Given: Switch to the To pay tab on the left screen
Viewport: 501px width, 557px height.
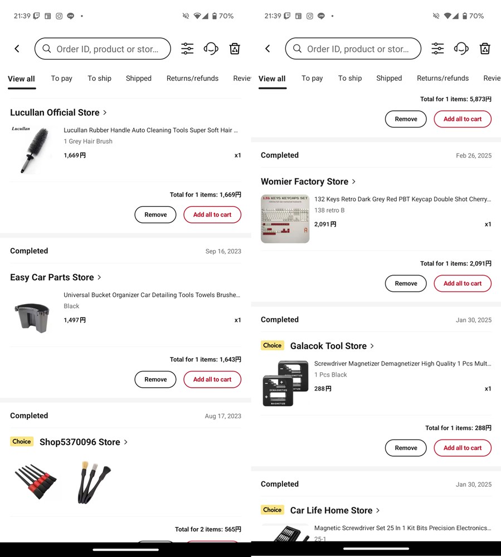Looking at the screenshot, I should coord(62,79).
